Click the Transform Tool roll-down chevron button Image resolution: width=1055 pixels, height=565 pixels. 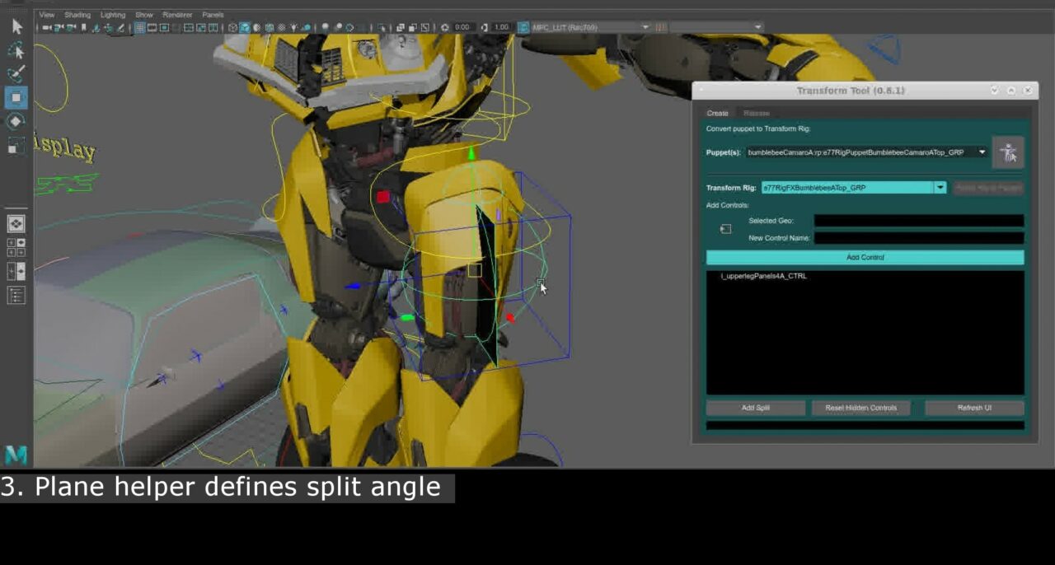tap(995, 90)
